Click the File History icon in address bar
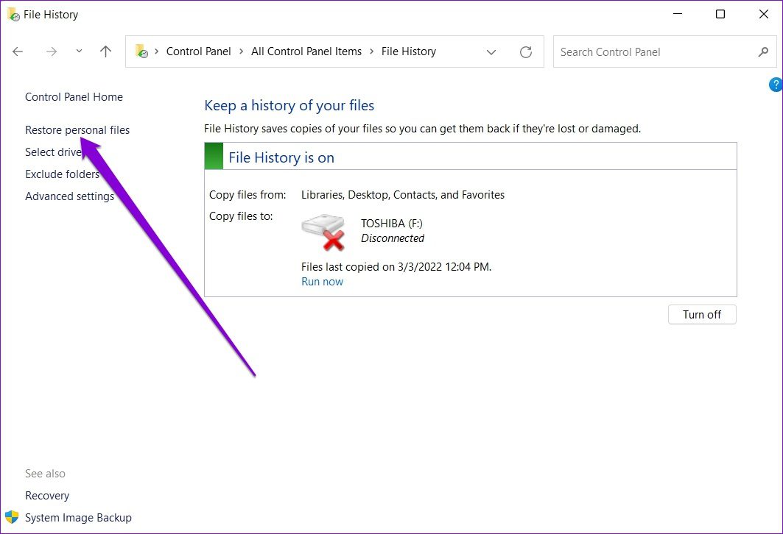Screen dimensions: 783x534 [142, 51]
